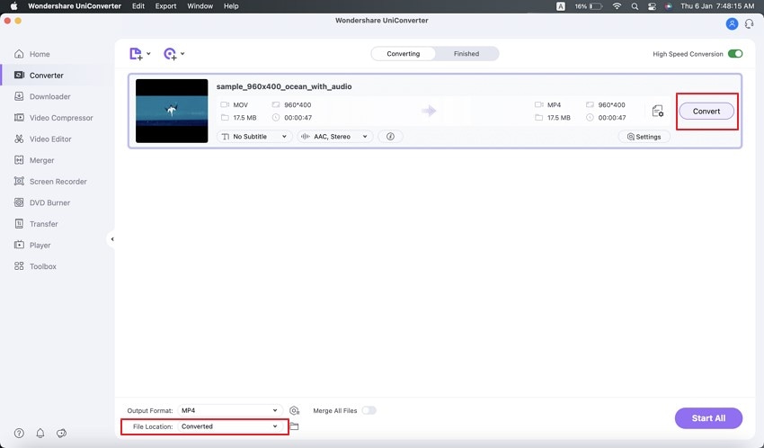Open the user account icon
This screenshot has width=764, height=448.
[732, 23]
